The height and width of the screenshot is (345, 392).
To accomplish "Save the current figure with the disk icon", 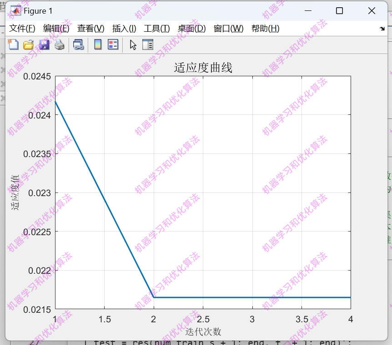I will click(43, 44).
